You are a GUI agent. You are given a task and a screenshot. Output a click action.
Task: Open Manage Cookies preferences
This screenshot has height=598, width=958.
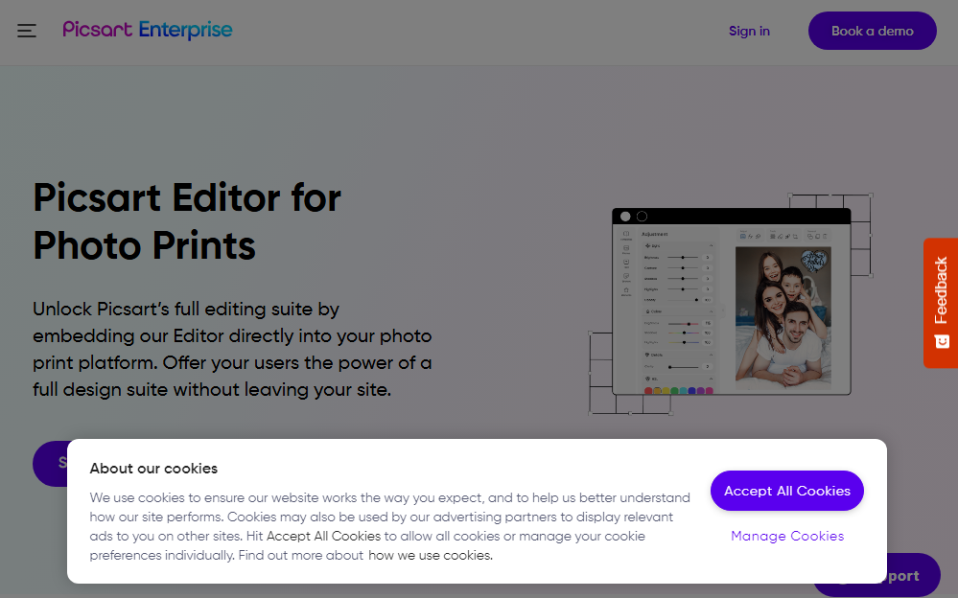click(x=787, y=536)
